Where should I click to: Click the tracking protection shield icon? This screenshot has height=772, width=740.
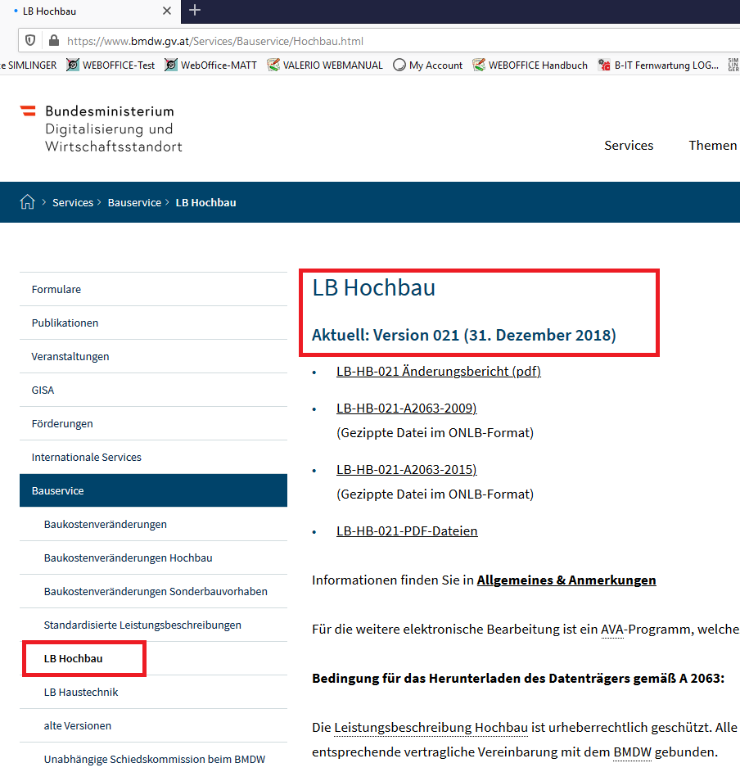point(30,40)
